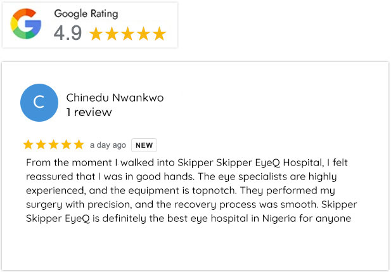Click the 4.9 rating score

pyautogui.click(x=67, y=34)
